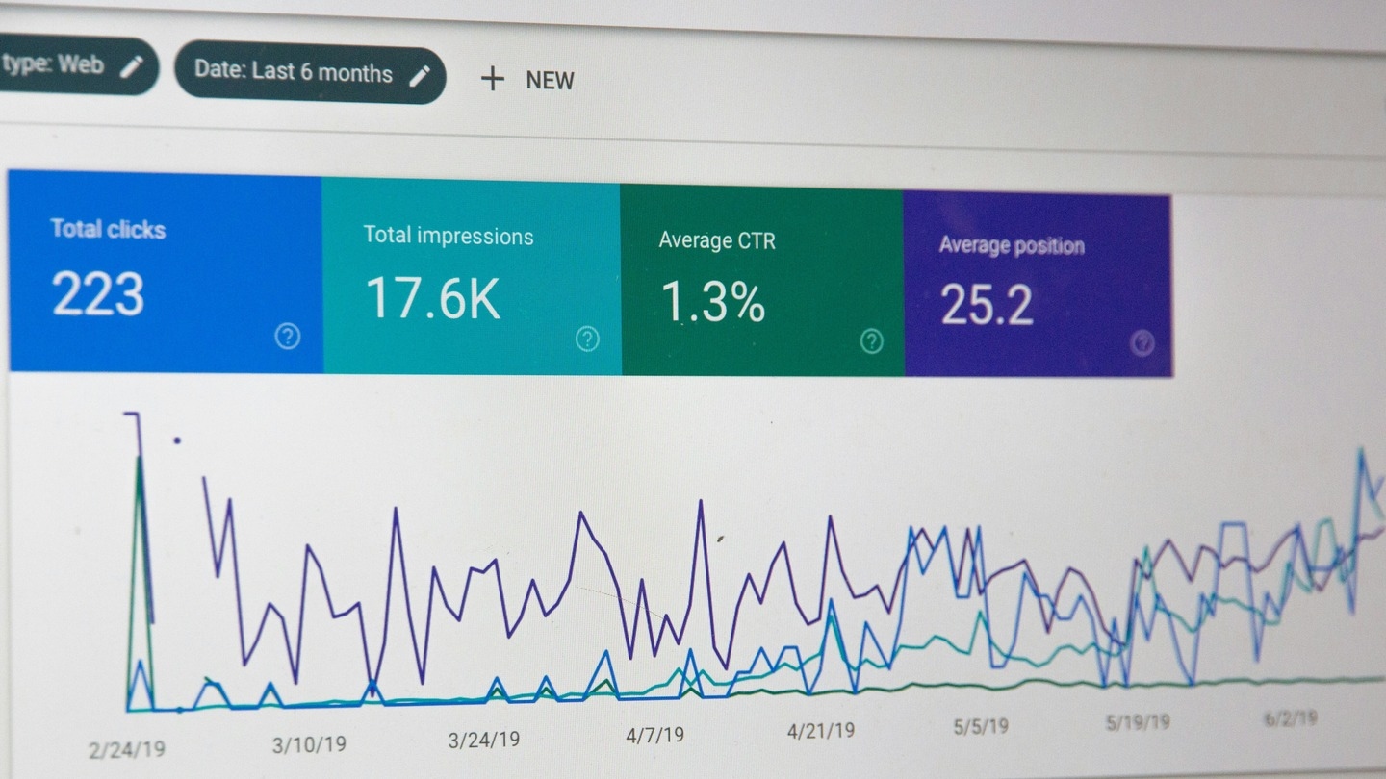Click the 25.2 average position value
The width and height of the screenshot is (1386, 779).
pos(987,305)
